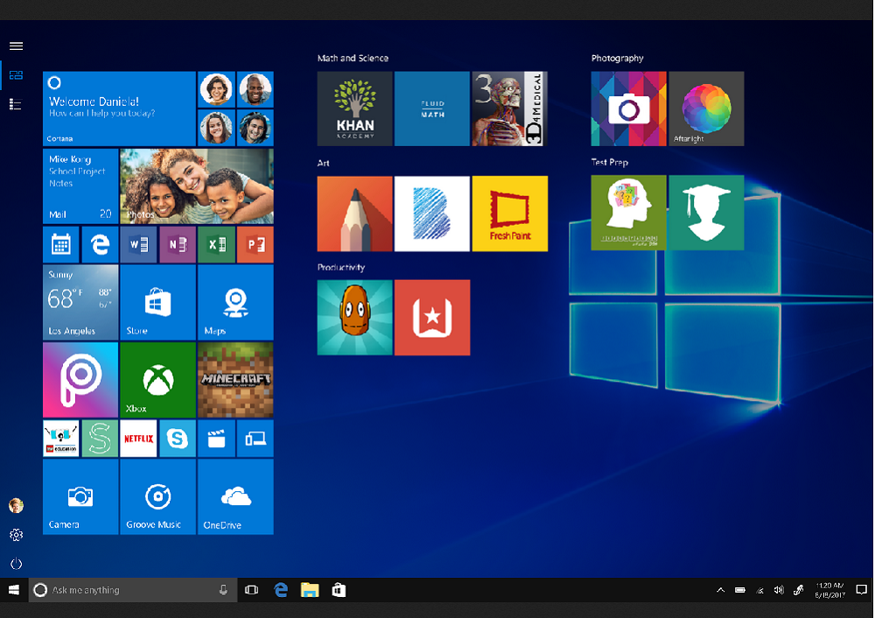Launch the Edge browser tile
The image size is (875, 618).
[x=100, y=244]
